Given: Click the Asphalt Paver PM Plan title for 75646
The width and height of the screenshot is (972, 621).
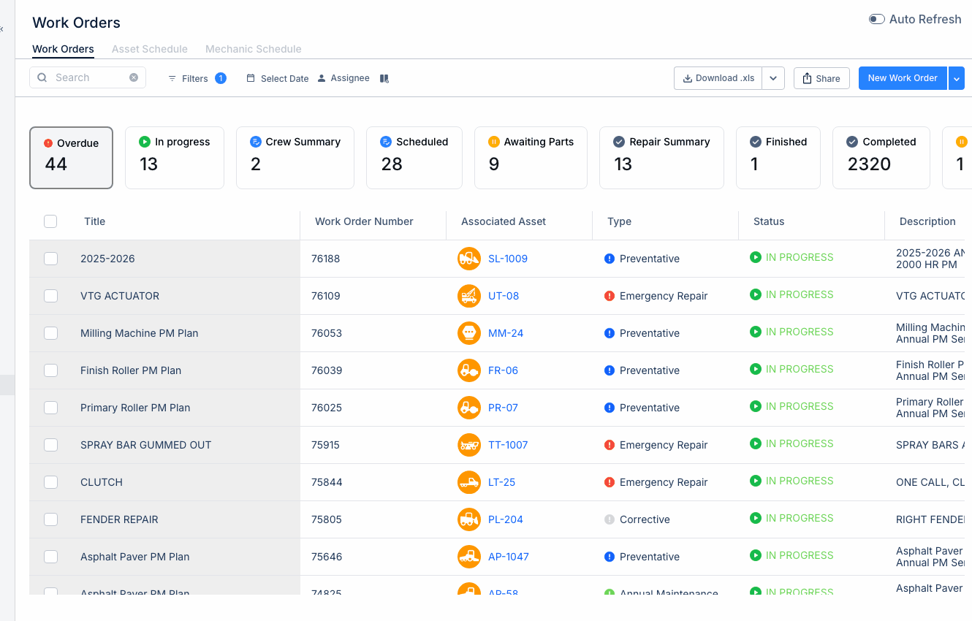Looking at the screenshot, I should [x=135, y=557].
